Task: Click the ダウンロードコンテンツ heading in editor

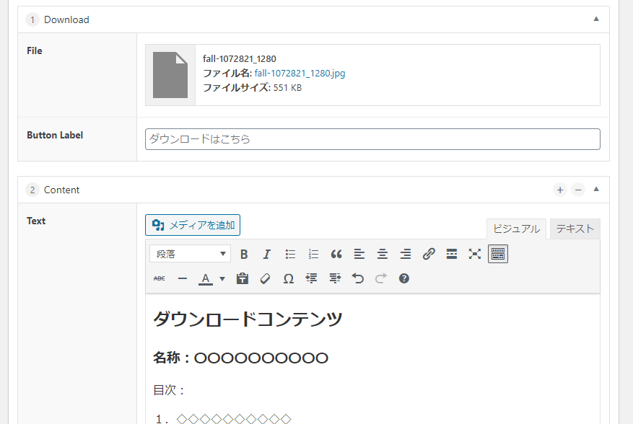Action: coord(248,319)
